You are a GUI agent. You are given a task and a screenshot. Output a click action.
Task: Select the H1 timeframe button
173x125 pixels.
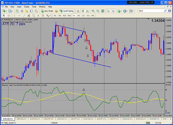click(74, 16)
